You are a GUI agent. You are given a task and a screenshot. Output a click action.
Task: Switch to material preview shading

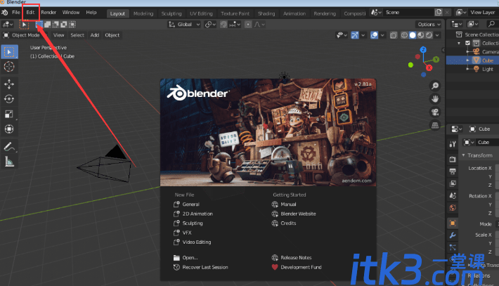(421, 35)
